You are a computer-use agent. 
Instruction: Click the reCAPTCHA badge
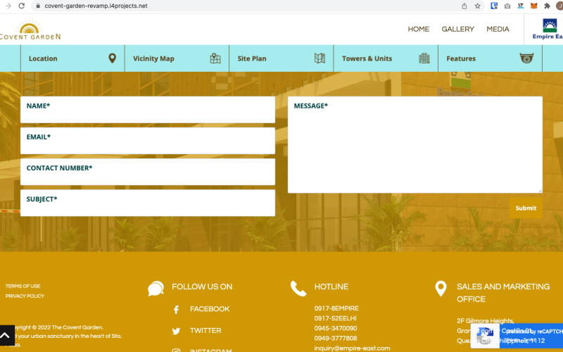point(517,336)
